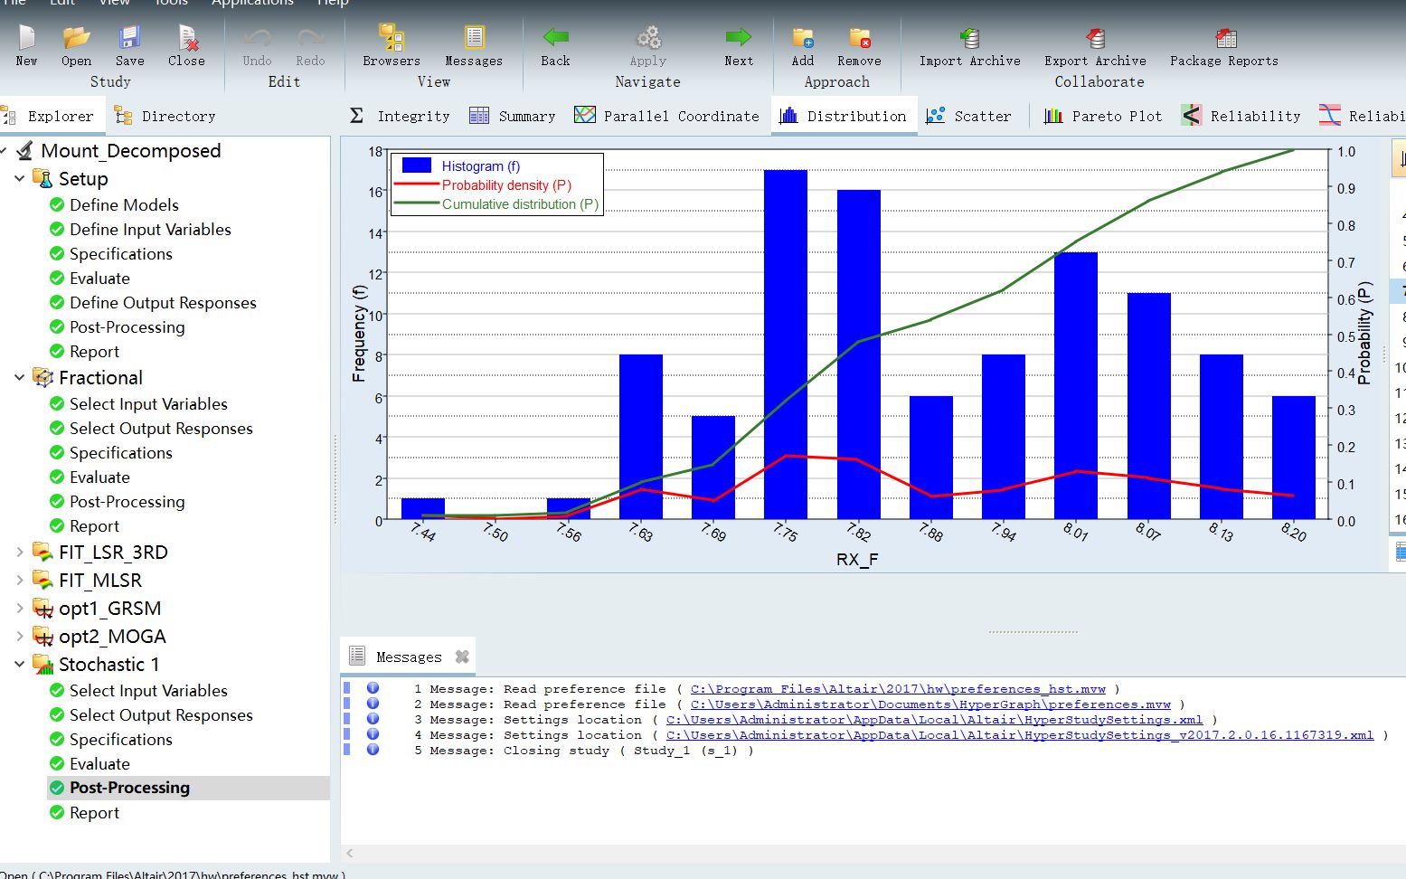Expand the opt2_MOGA approach node
The width and height of the screenshot is (1406, 879).
[x=19, y=636]
